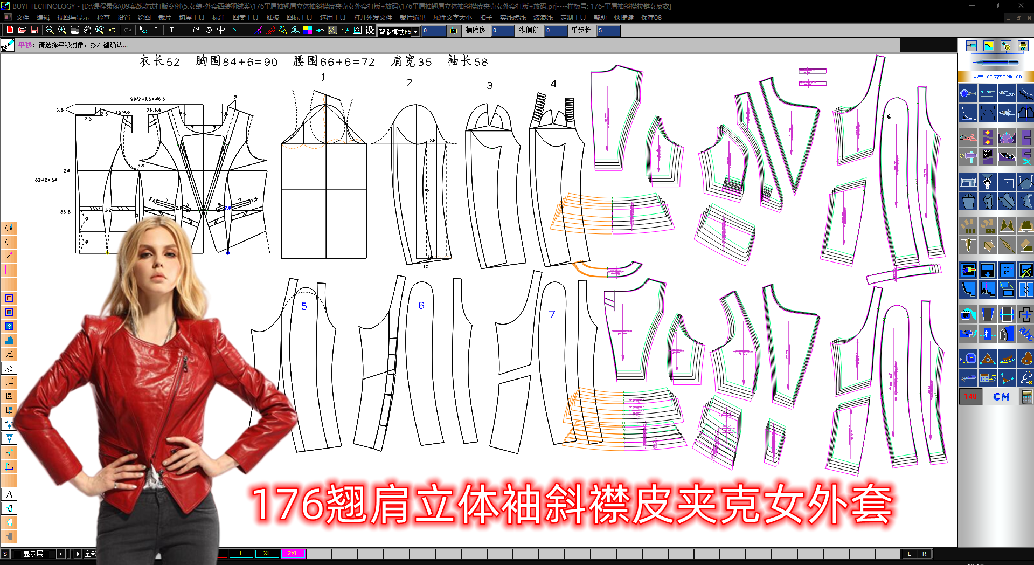Click the Undo arrow icon on the toolbar
This screenshot has width=1034, height=565.
tap(111, 31)
